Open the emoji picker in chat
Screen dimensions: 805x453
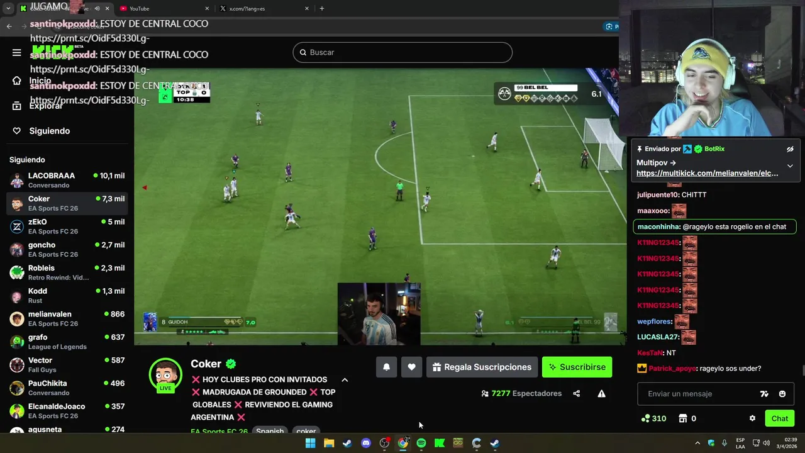(x=782, y=394)
